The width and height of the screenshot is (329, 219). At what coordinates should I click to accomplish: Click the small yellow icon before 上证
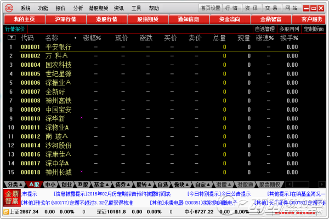pos(6,212)
